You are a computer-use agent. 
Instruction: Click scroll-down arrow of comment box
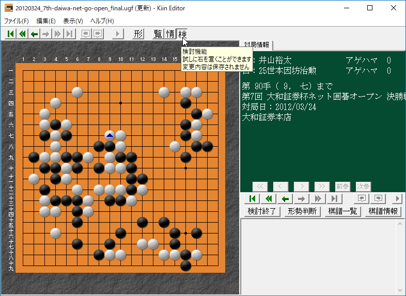[x=400, y=290]
